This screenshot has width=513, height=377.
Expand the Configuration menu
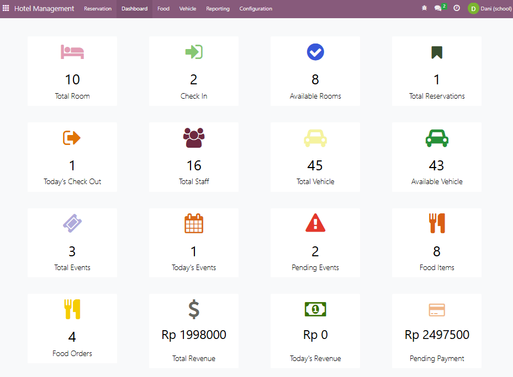256,9
